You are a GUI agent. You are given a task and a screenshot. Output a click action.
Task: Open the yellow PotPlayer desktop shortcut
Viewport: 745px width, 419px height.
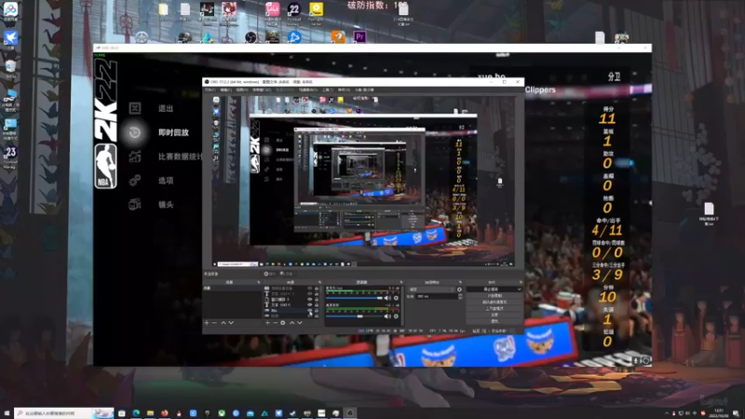click(316, 9)
